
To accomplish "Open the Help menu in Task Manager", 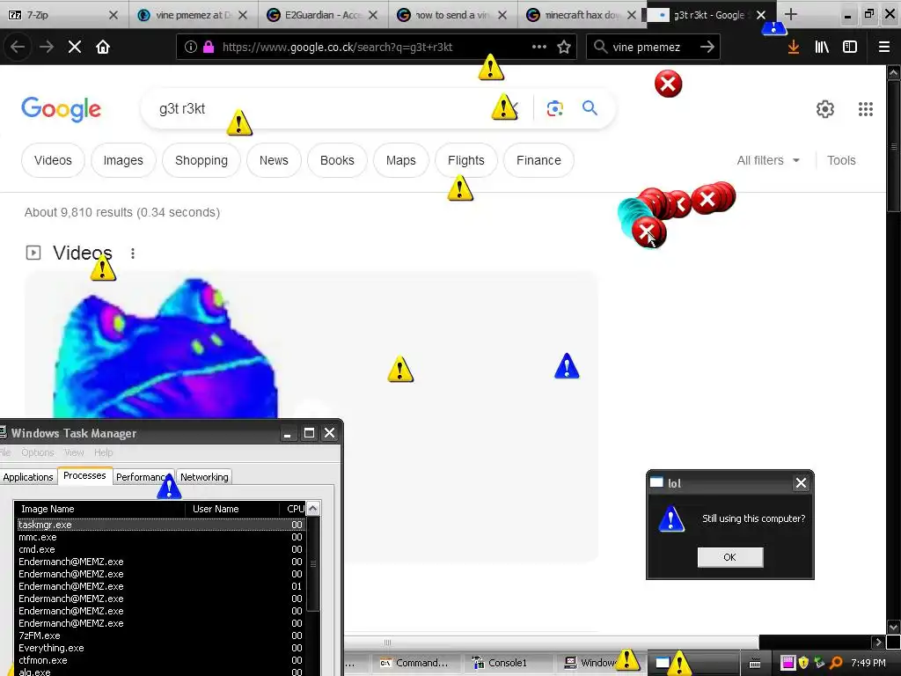I will point(104,452).
